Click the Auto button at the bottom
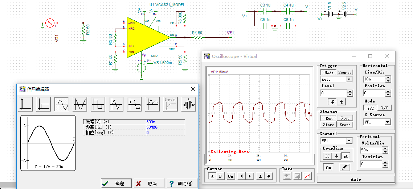The image size is (413, 189). pyautogui.click(x=356, y=179)
